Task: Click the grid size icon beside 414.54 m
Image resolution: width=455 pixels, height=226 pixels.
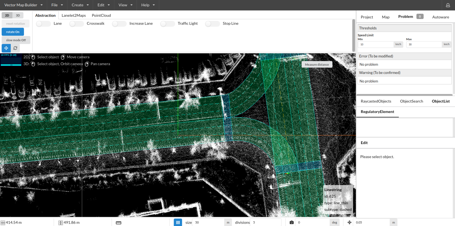Action: point(3,222)
